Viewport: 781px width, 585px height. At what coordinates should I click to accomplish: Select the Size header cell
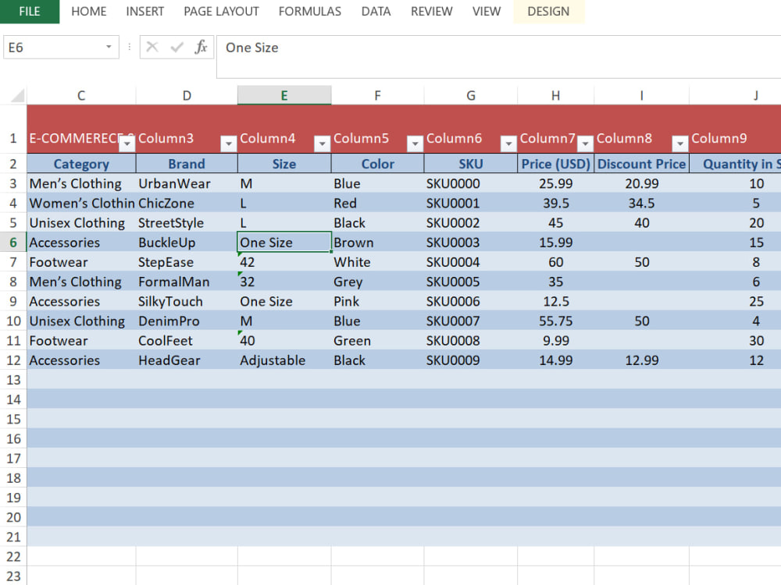coord(284,164)
